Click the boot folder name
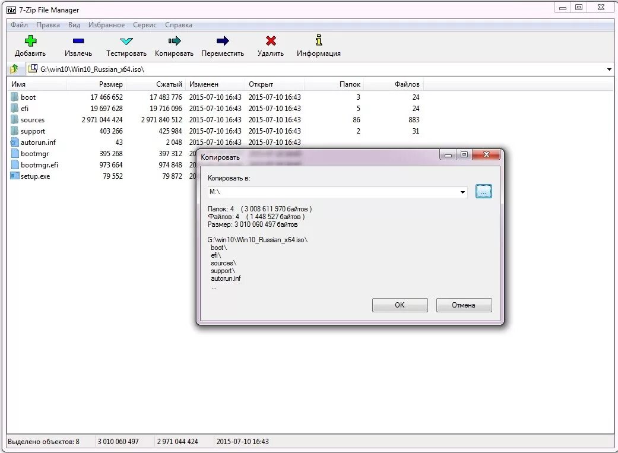 (x=28, y=97)
